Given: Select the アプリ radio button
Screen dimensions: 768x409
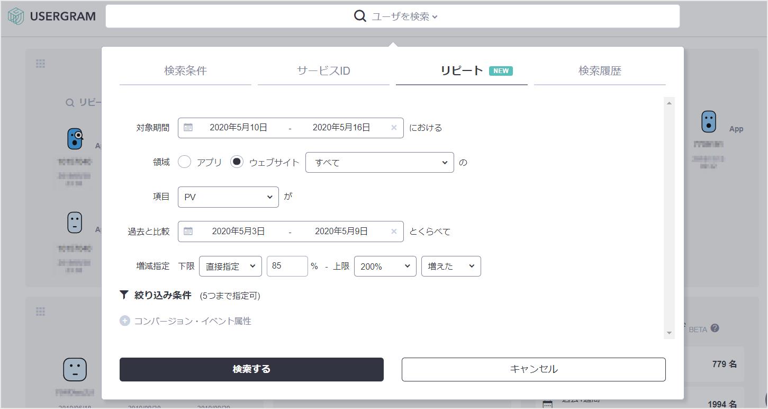Looking at the screenshot, I should tap(184, 162).
